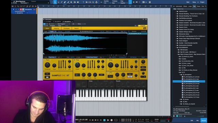Click the stop button in transport
The height and width of the screenshot is (123, 218).
pyautogui.click(x=105, y=120)
